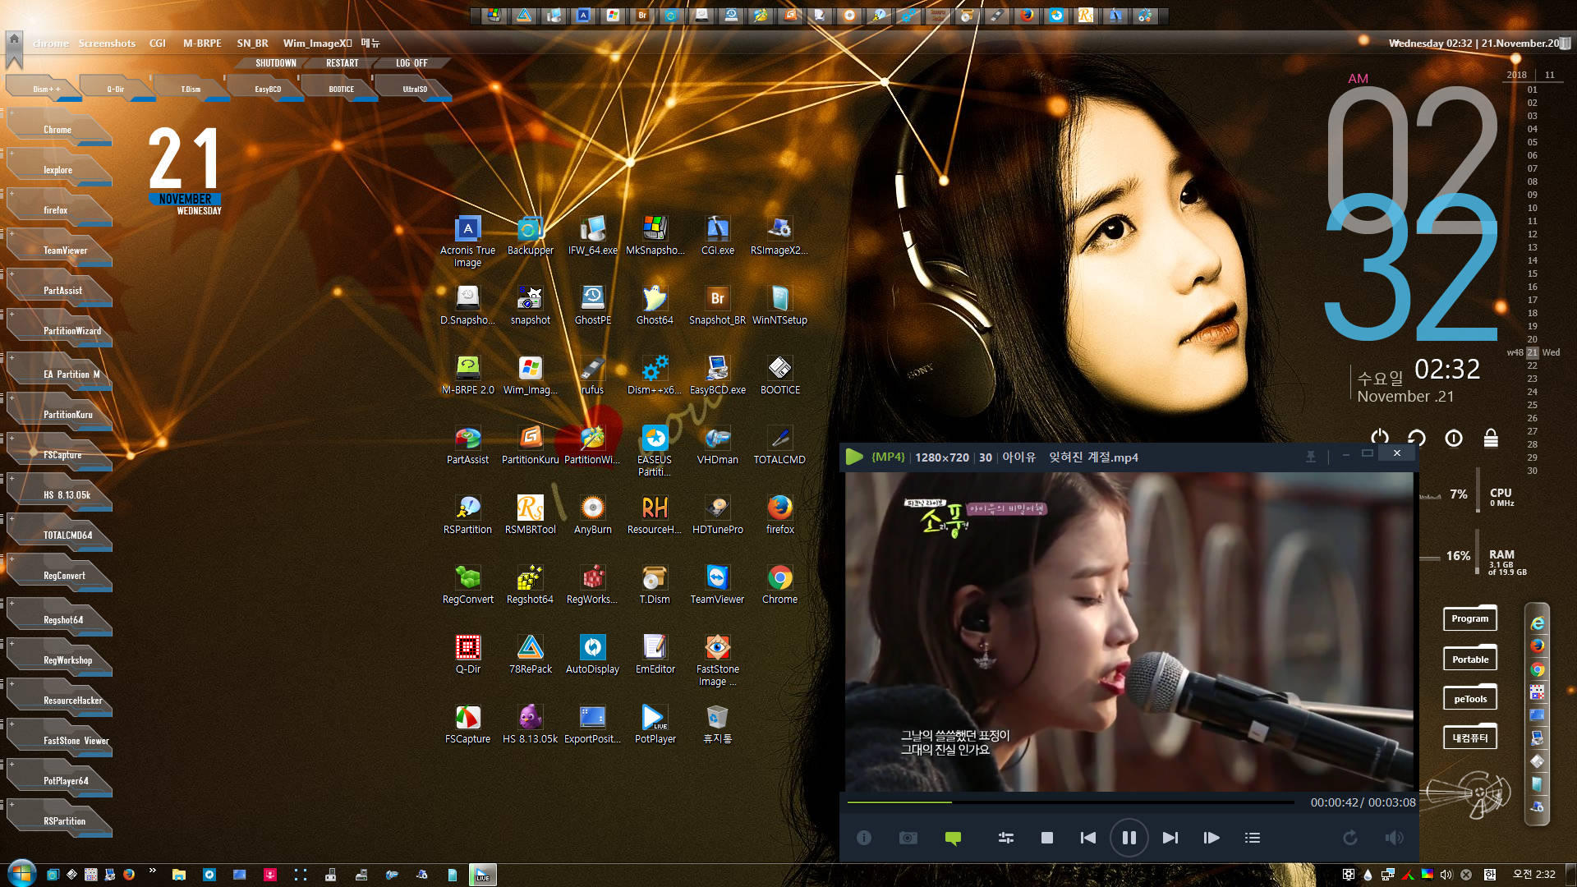Open the Screenshots menu item
The height and width of the screenshot is (887, 1577).
[107, 44]
